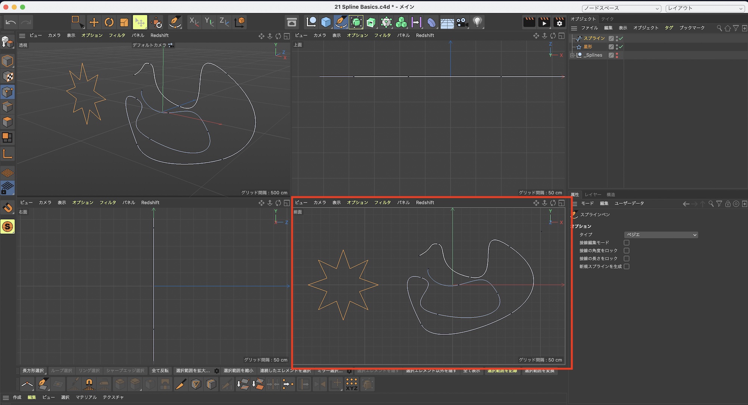Open オプション menu in perspective viewport
748x405 pixels.
pyautogui.click(x=92, y=35)
